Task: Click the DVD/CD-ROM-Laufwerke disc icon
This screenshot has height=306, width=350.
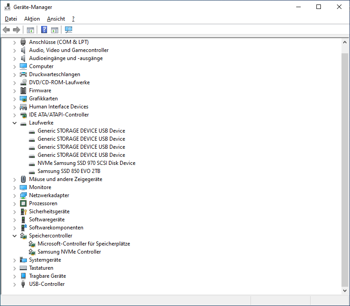Action: tap(23, 82)
